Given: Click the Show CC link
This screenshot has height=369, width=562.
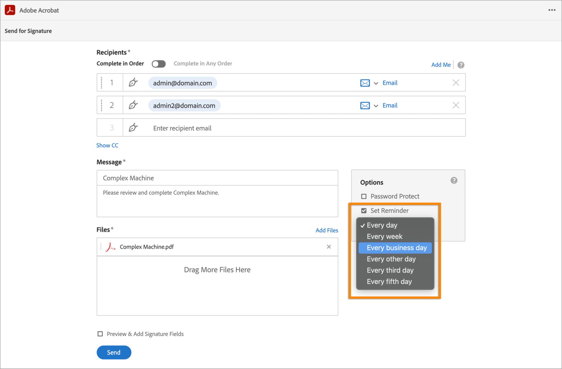Looking at the screenshot, I should coord(108,145).
